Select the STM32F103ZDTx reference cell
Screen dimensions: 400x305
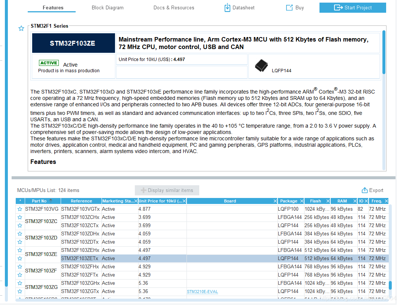[81, 242]
